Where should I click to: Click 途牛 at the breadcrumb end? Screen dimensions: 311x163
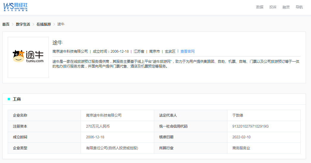click(61, 24)
